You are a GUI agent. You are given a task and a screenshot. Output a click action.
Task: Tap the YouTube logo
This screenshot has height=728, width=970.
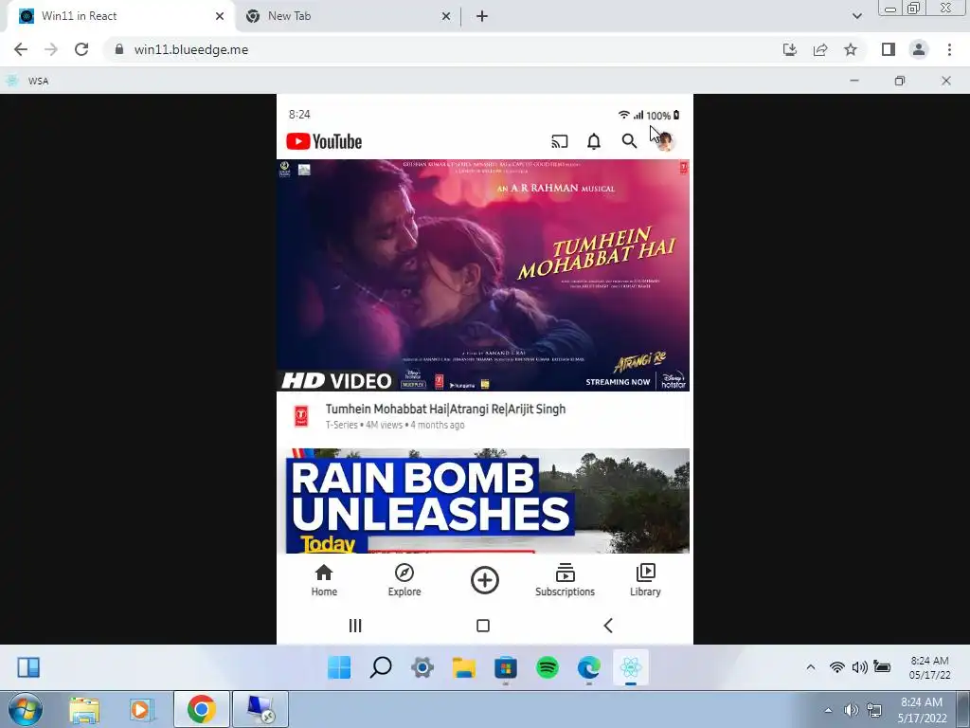[324, 142]
